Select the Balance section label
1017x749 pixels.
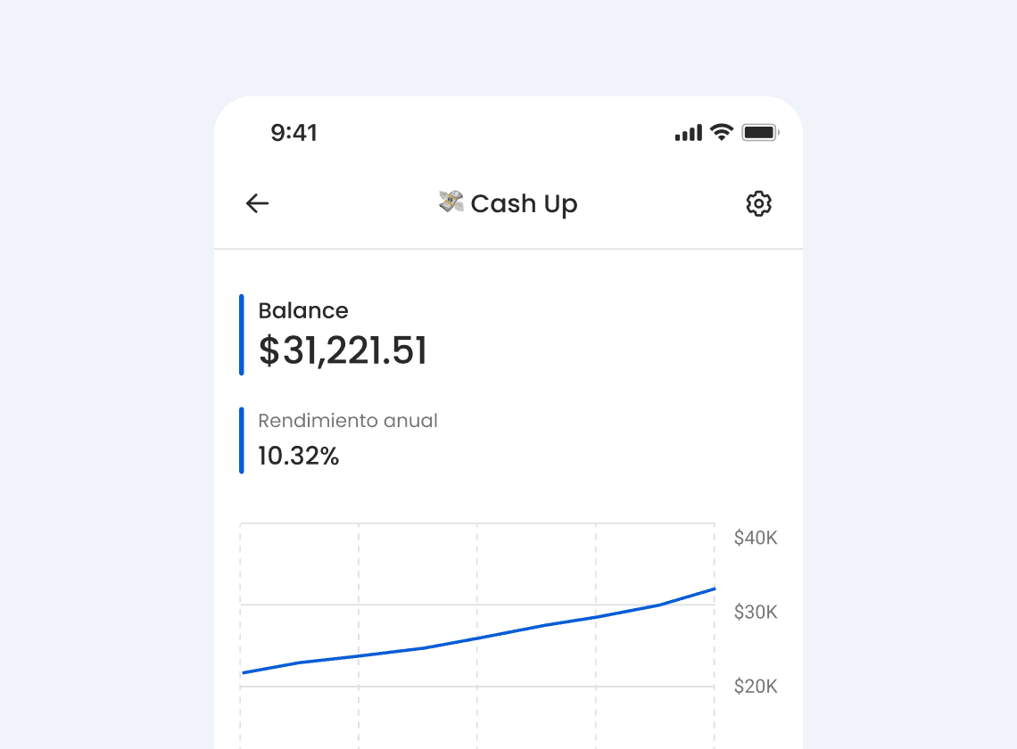(303, 310)
